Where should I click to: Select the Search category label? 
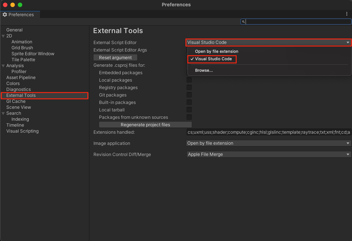(x=14, y=113)
